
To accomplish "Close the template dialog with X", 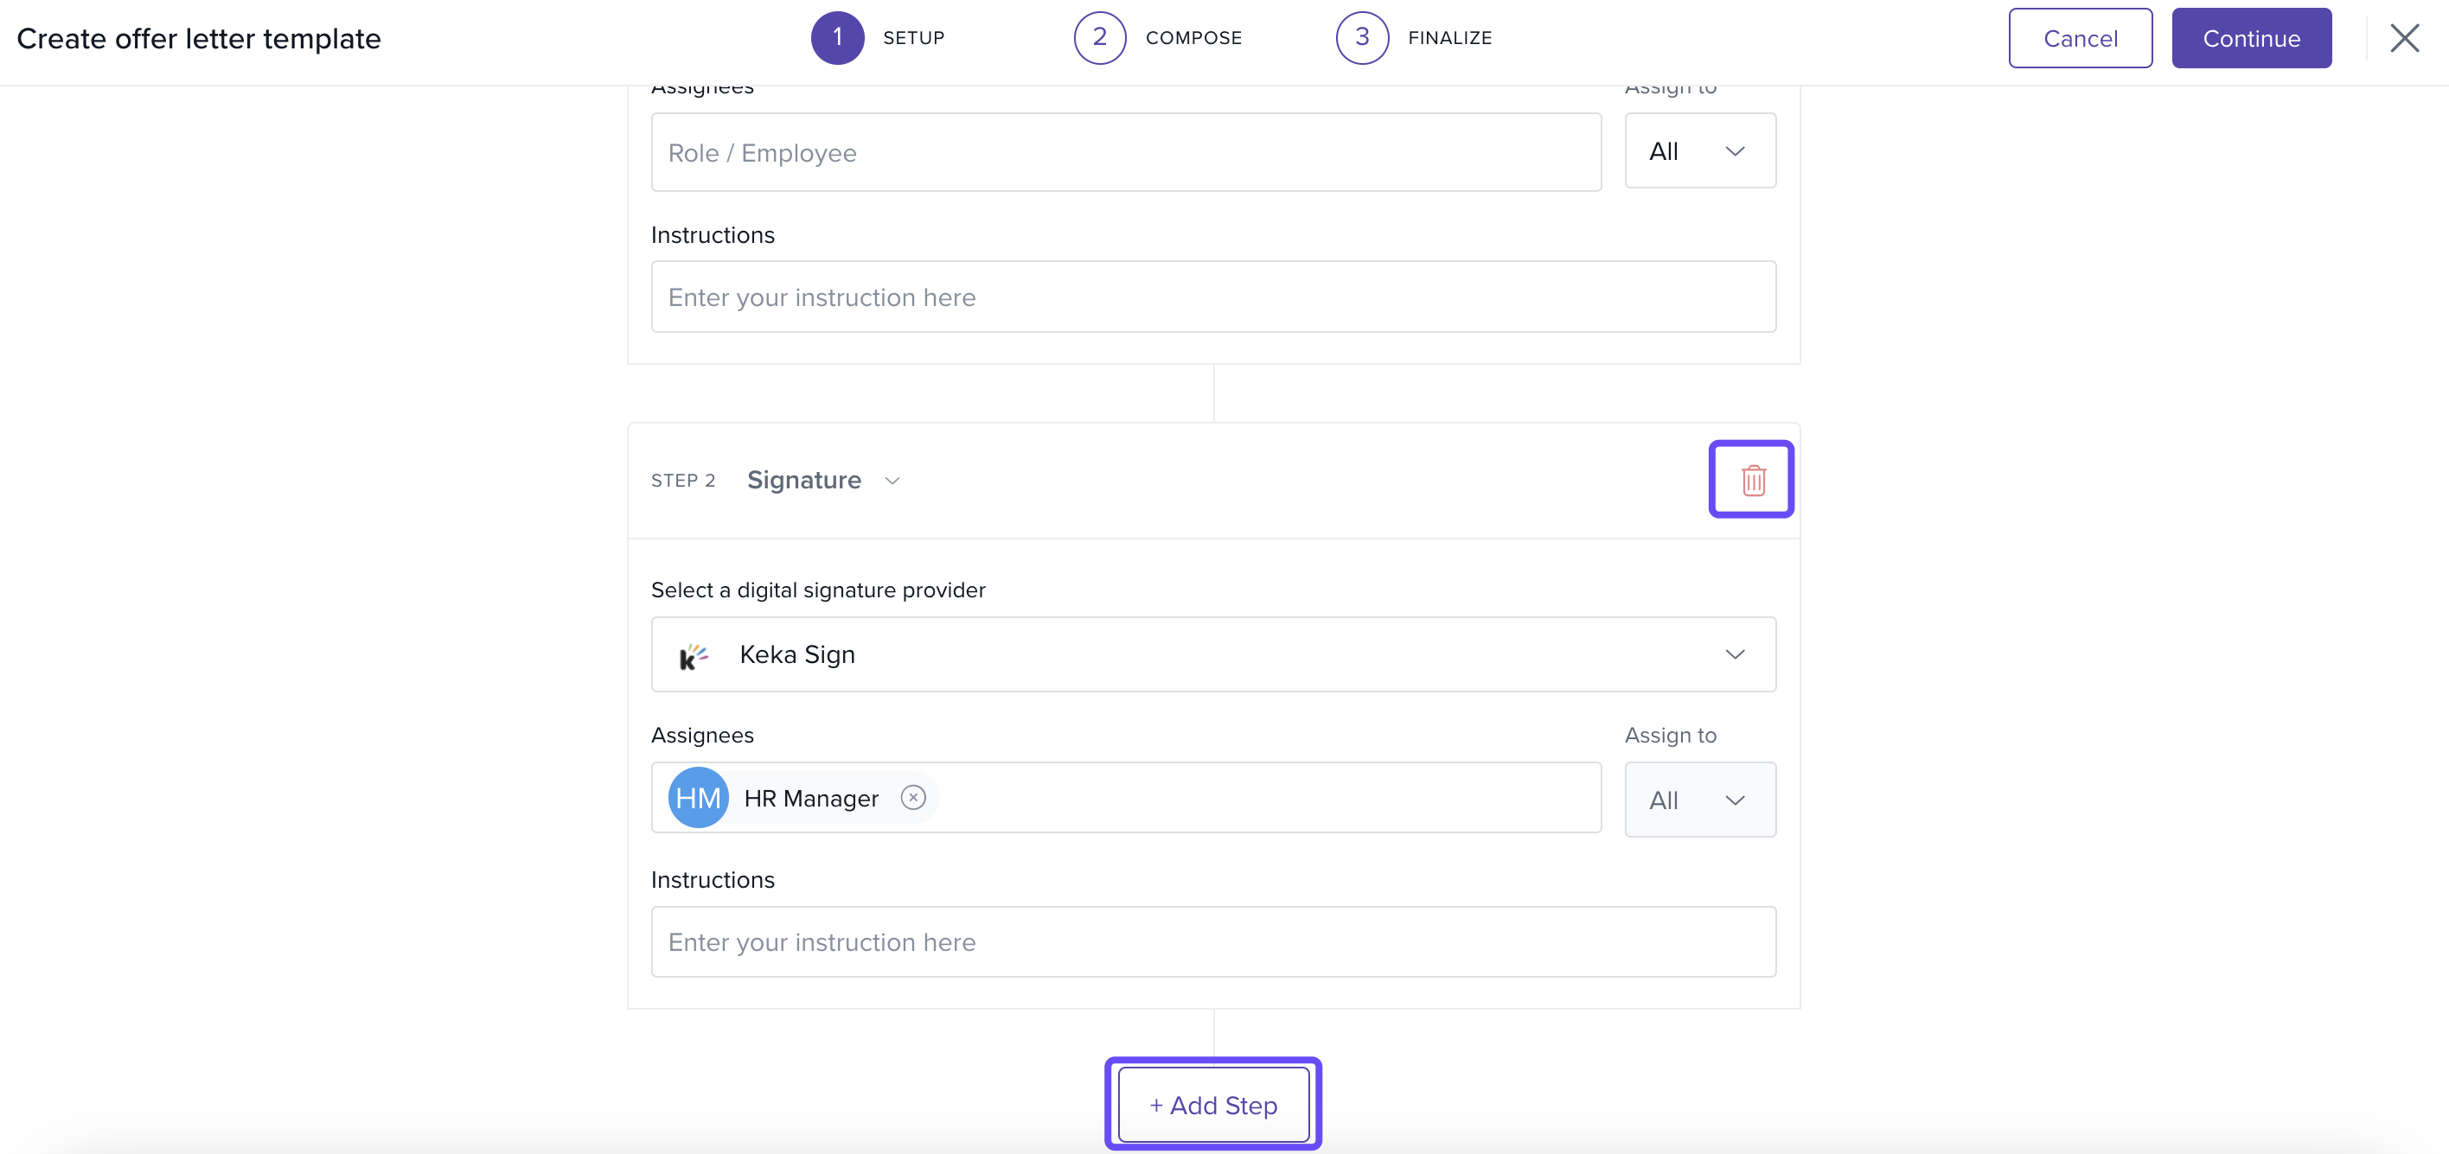I will point(2404,39).
